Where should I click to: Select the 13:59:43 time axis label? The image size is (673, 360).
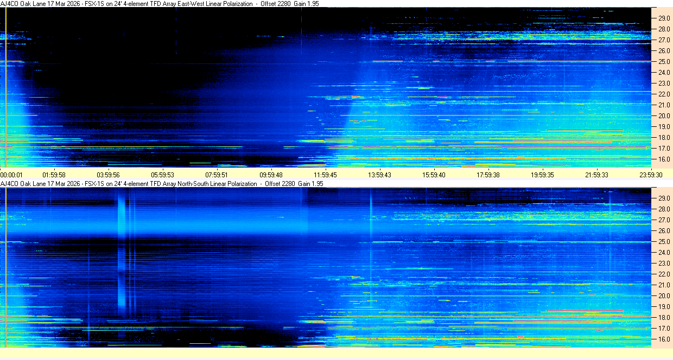click(380, 175)
